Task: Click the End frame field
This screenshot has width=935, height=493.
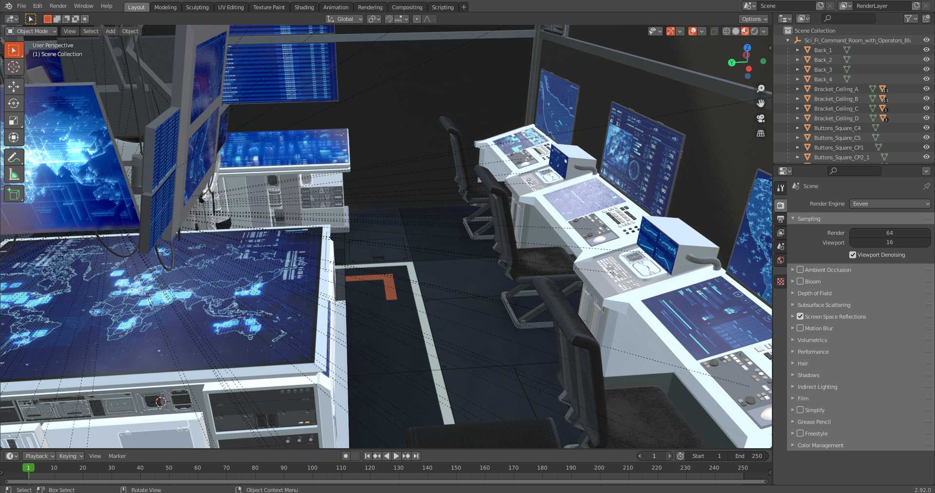Action: click(x=748, y=456)
